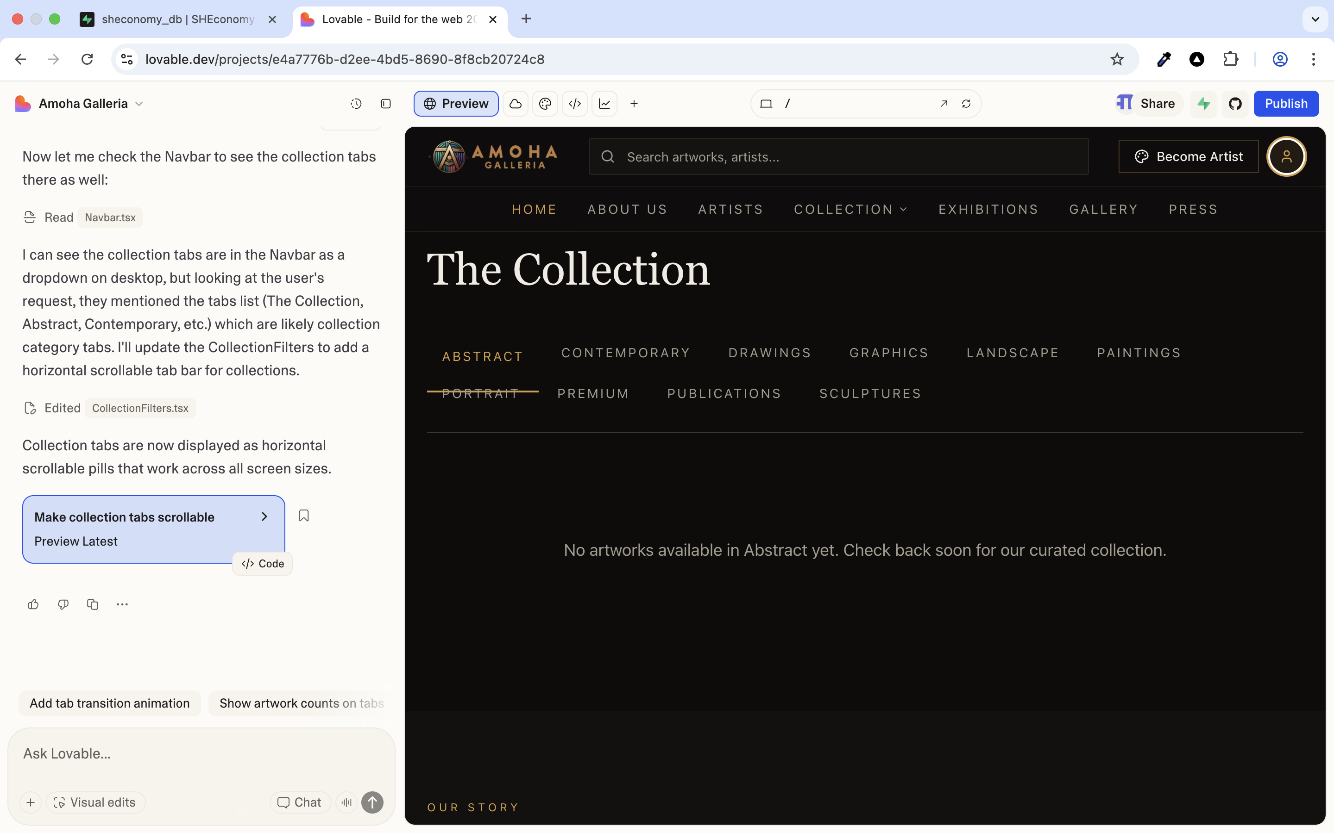Image resolution: width=1334 pixels, height=833 pixels.
Task: Reload the browser page
Action: tap(87, 59)
